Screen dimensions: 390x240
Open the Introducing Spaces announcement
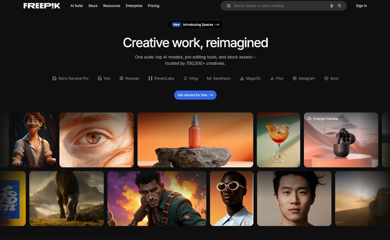pyautogui.click(x=195, y=24)
